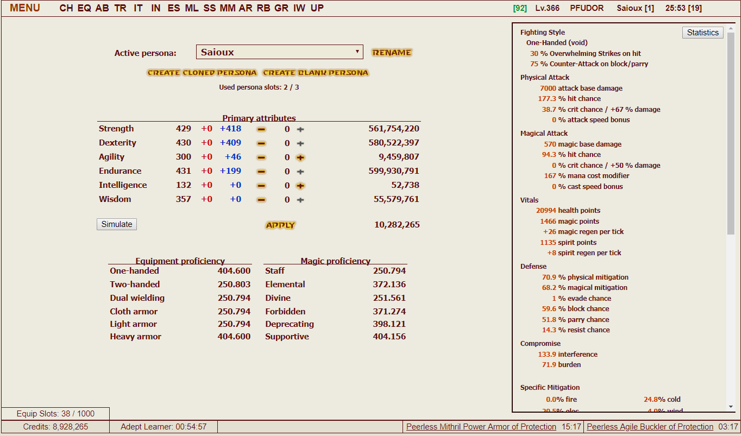Decrease Strength with its minus icon
The image size is (742, 436).
pos(261,129)
